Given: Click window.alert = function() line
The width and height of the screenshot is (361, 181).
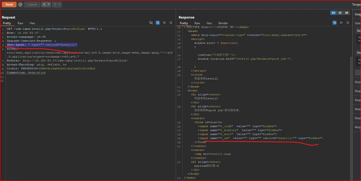Looking at the screenshot, I should click(216, 43).
